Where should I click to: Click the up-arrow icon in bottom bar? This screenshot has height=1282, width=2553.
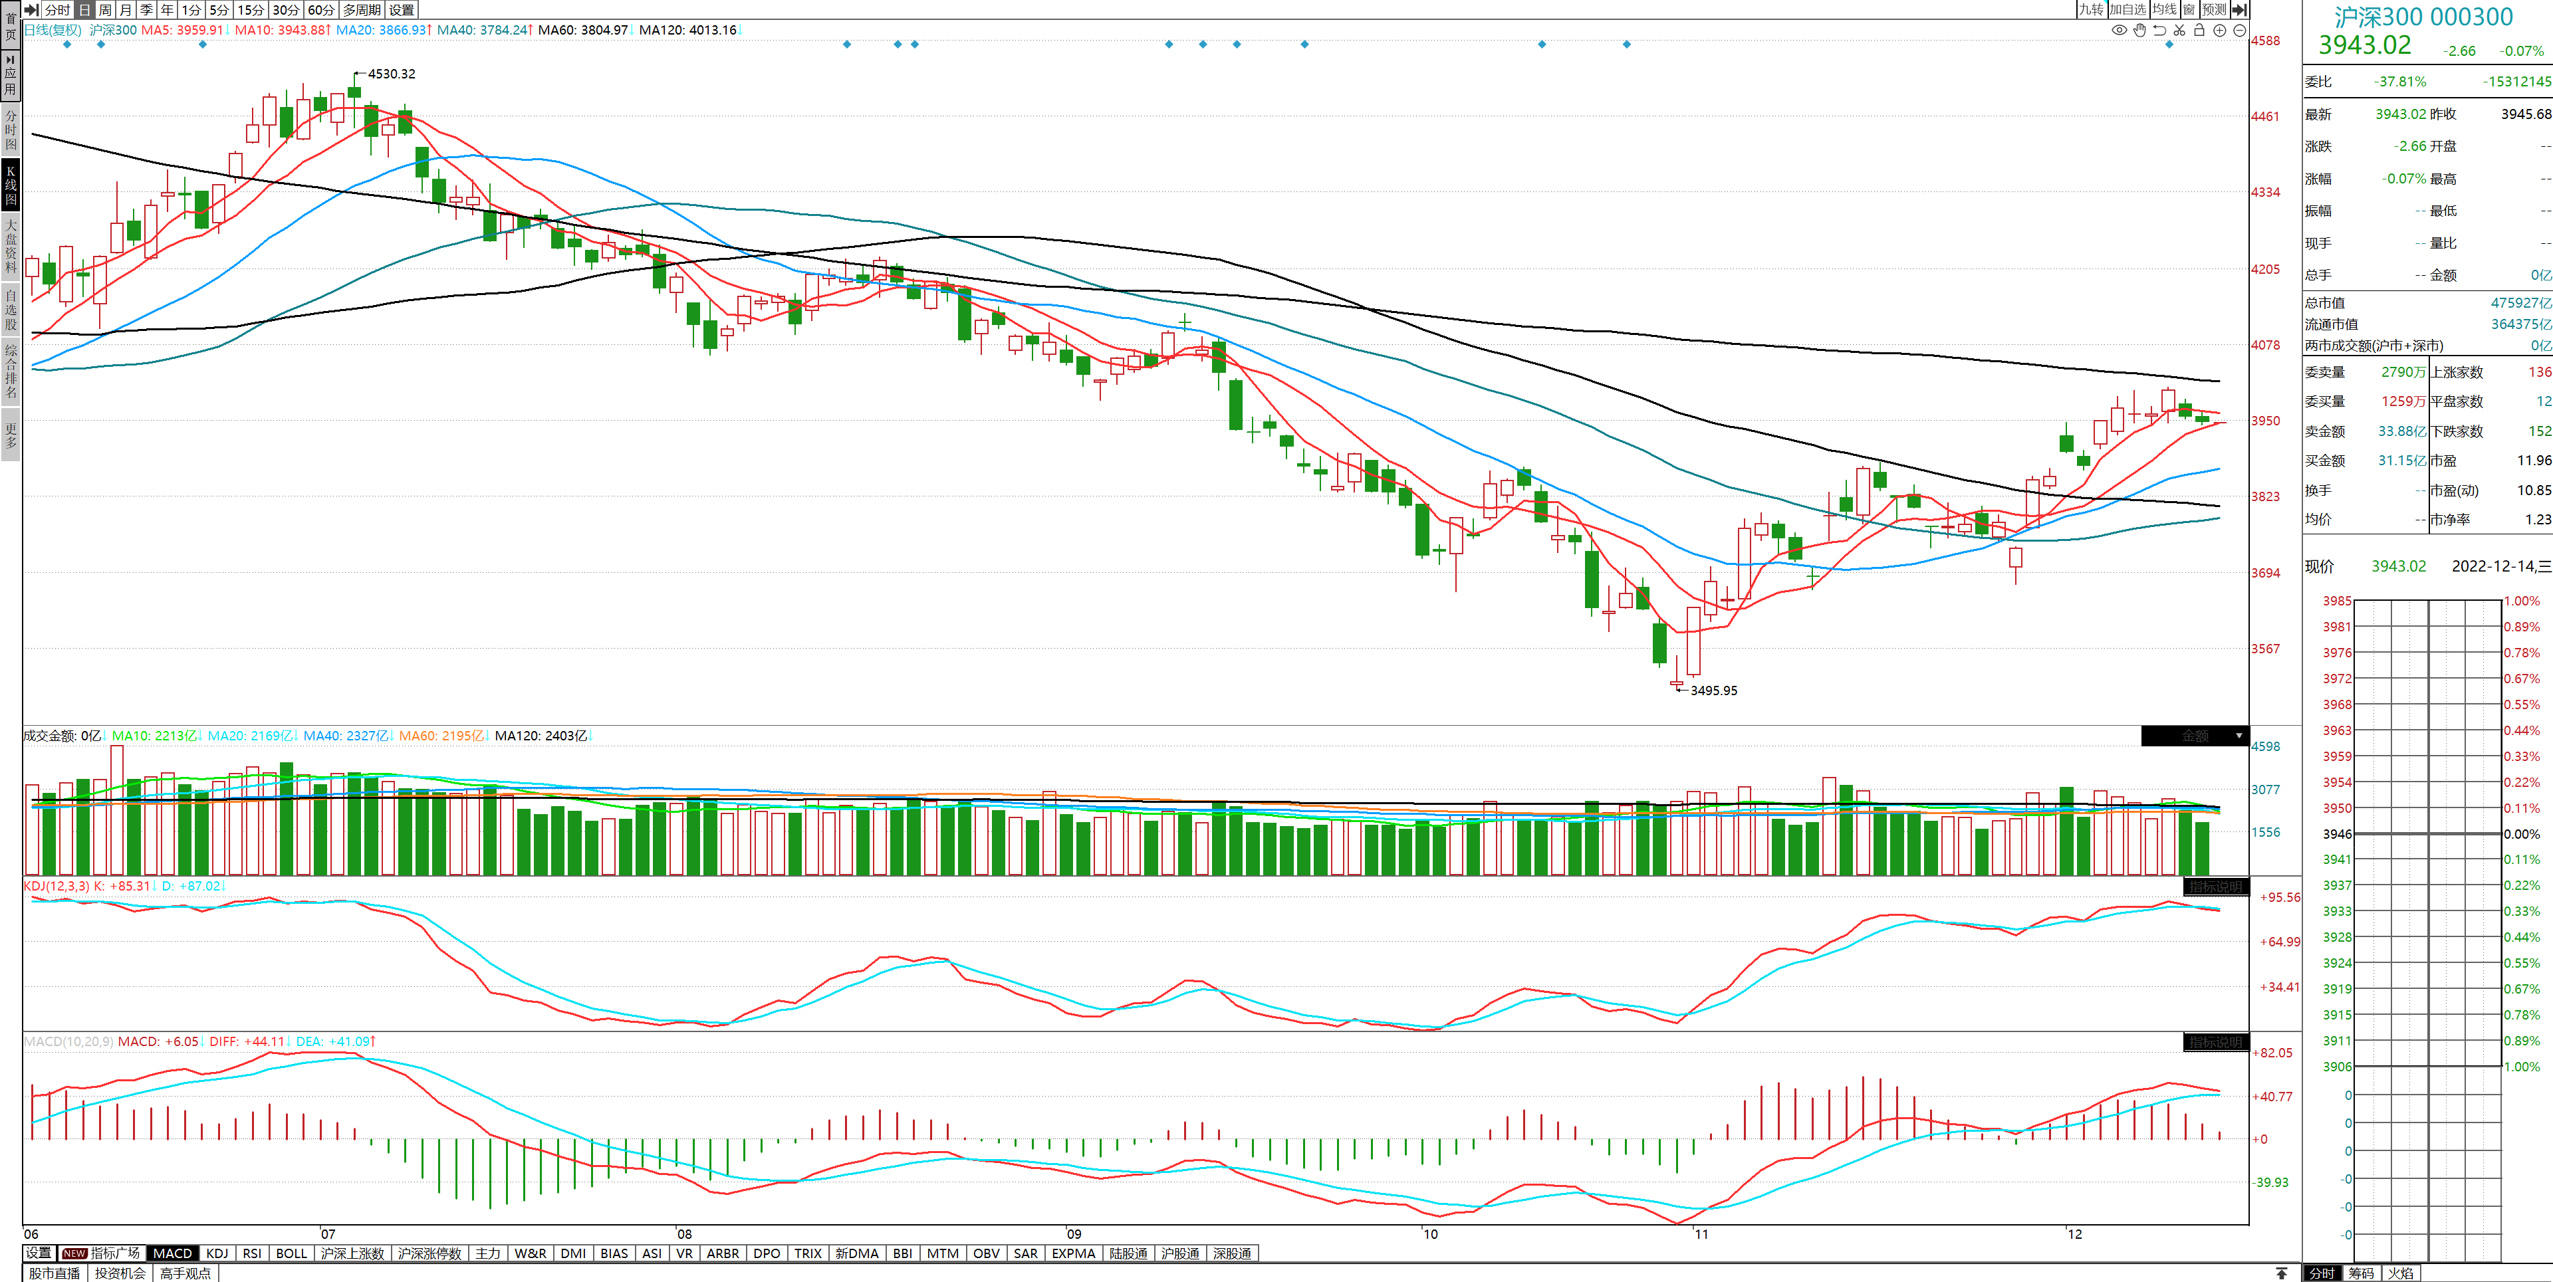(x=2282, y=1273)
